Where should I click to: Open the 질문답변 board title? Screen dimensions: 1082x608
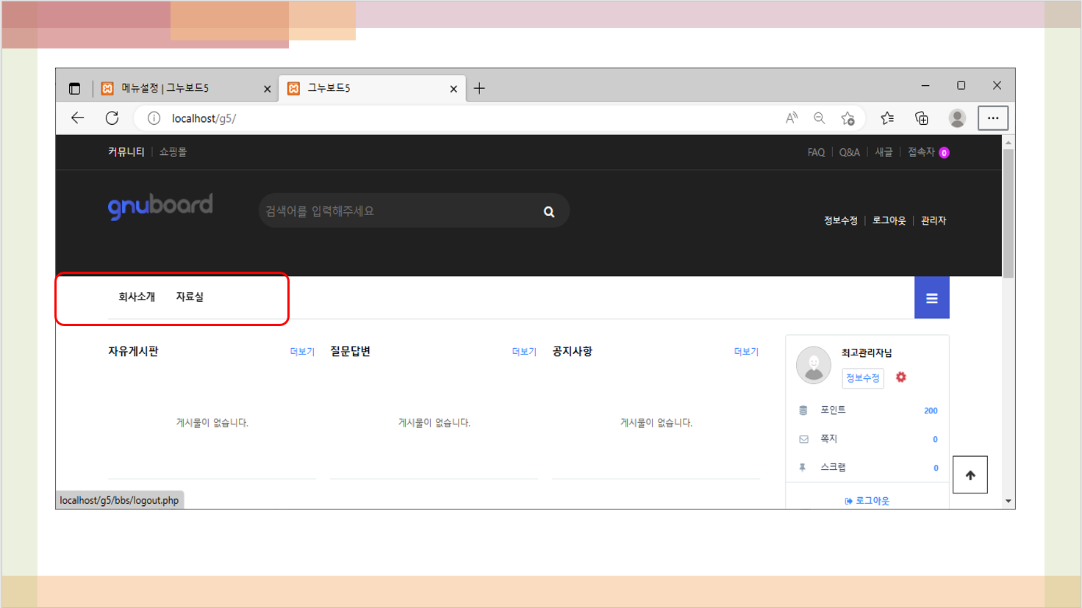click(350, 351)
